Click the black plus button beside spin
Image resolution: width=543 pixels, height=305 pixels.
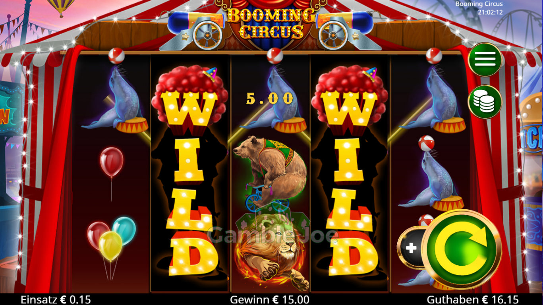tap(412, 248)
